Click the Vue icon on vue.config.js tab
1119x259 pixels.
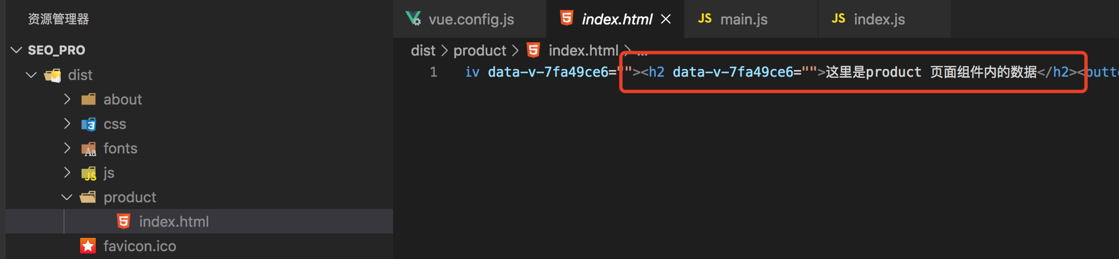click(413, 18)
